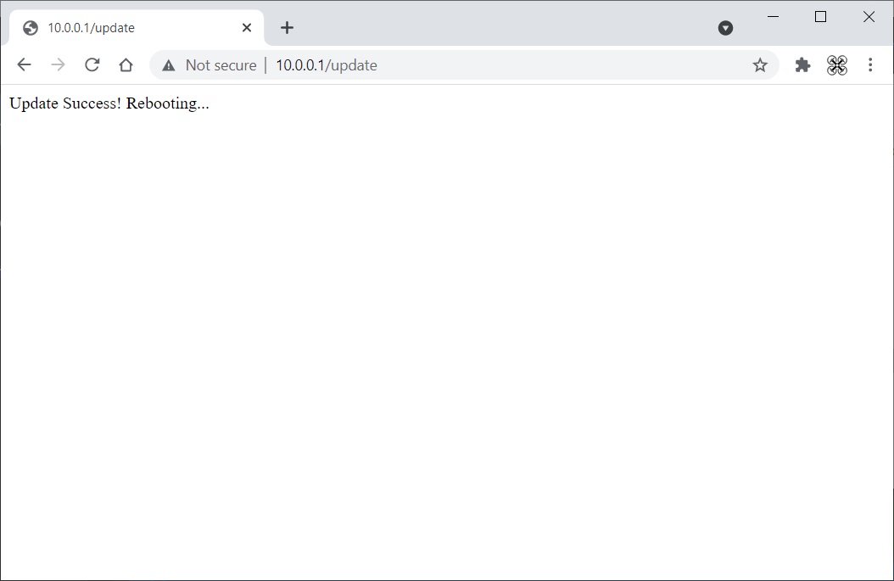
Task: Open the browser home page
Action: pos(126,65)
